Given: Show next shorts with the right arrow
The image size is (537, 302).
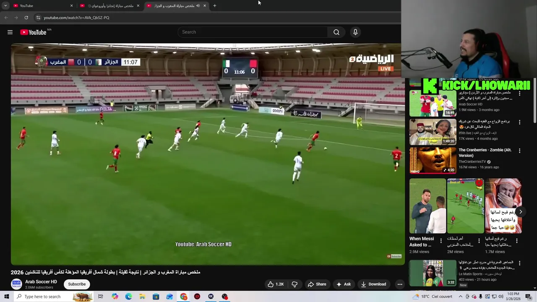Looking at the screenshot, I should (x=521, y=212).
